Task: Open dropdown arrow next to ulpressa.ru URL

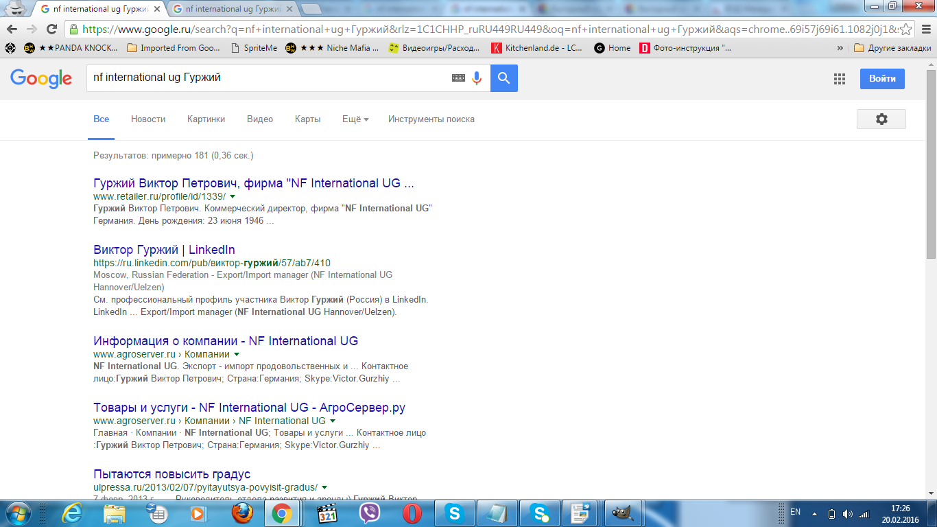Action: point(324,487)
